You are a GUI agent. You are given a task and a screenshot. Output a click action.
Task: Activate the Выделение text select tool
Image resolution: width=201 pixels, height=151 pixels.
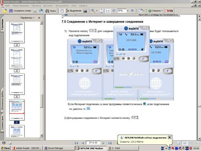pos(74,11)
